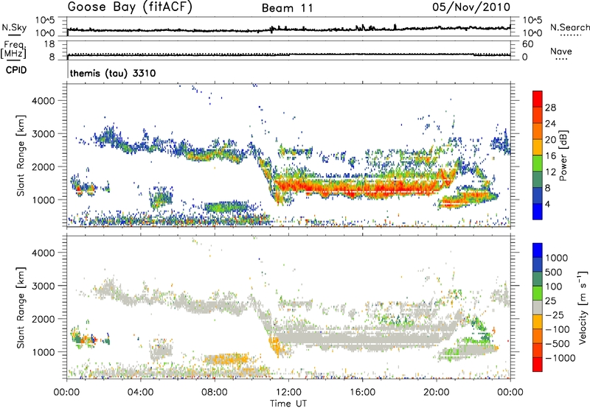Click the title 'Goose Bay (fitACF)'
Viewport: 590px width, 408px height.
pyautogui.click(x=130, y=7)
